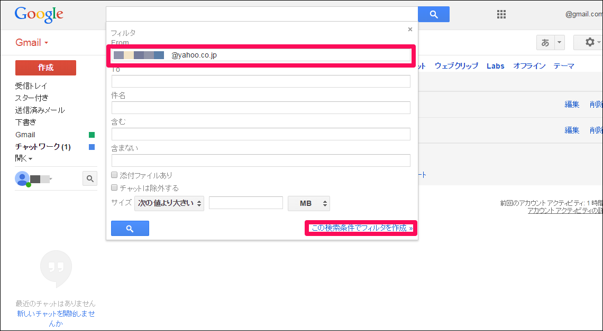Switch to the テーマ tab
The image size is (603, 331).
564,66
